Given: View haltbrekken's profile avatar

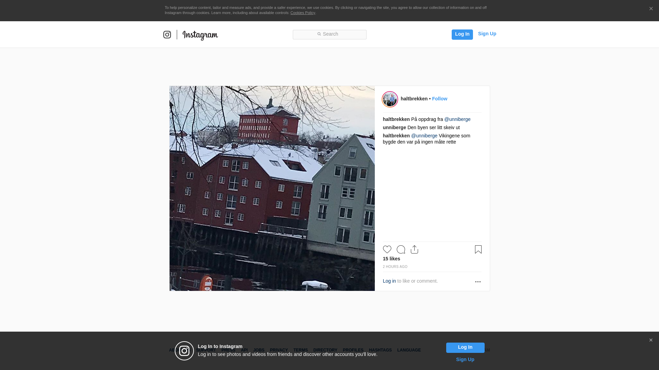Looking at the screenshot, I should click(x=390, y=99).
